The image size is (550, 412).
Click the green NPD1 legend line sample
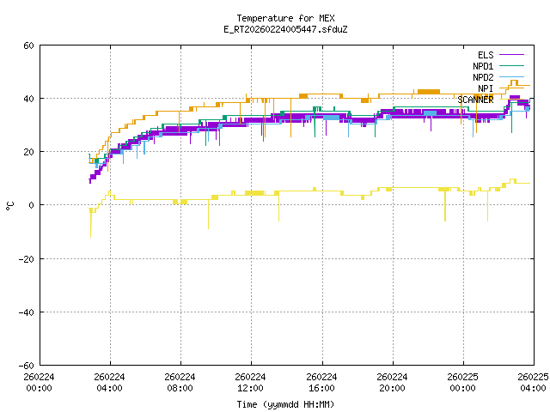click(511, 66)
